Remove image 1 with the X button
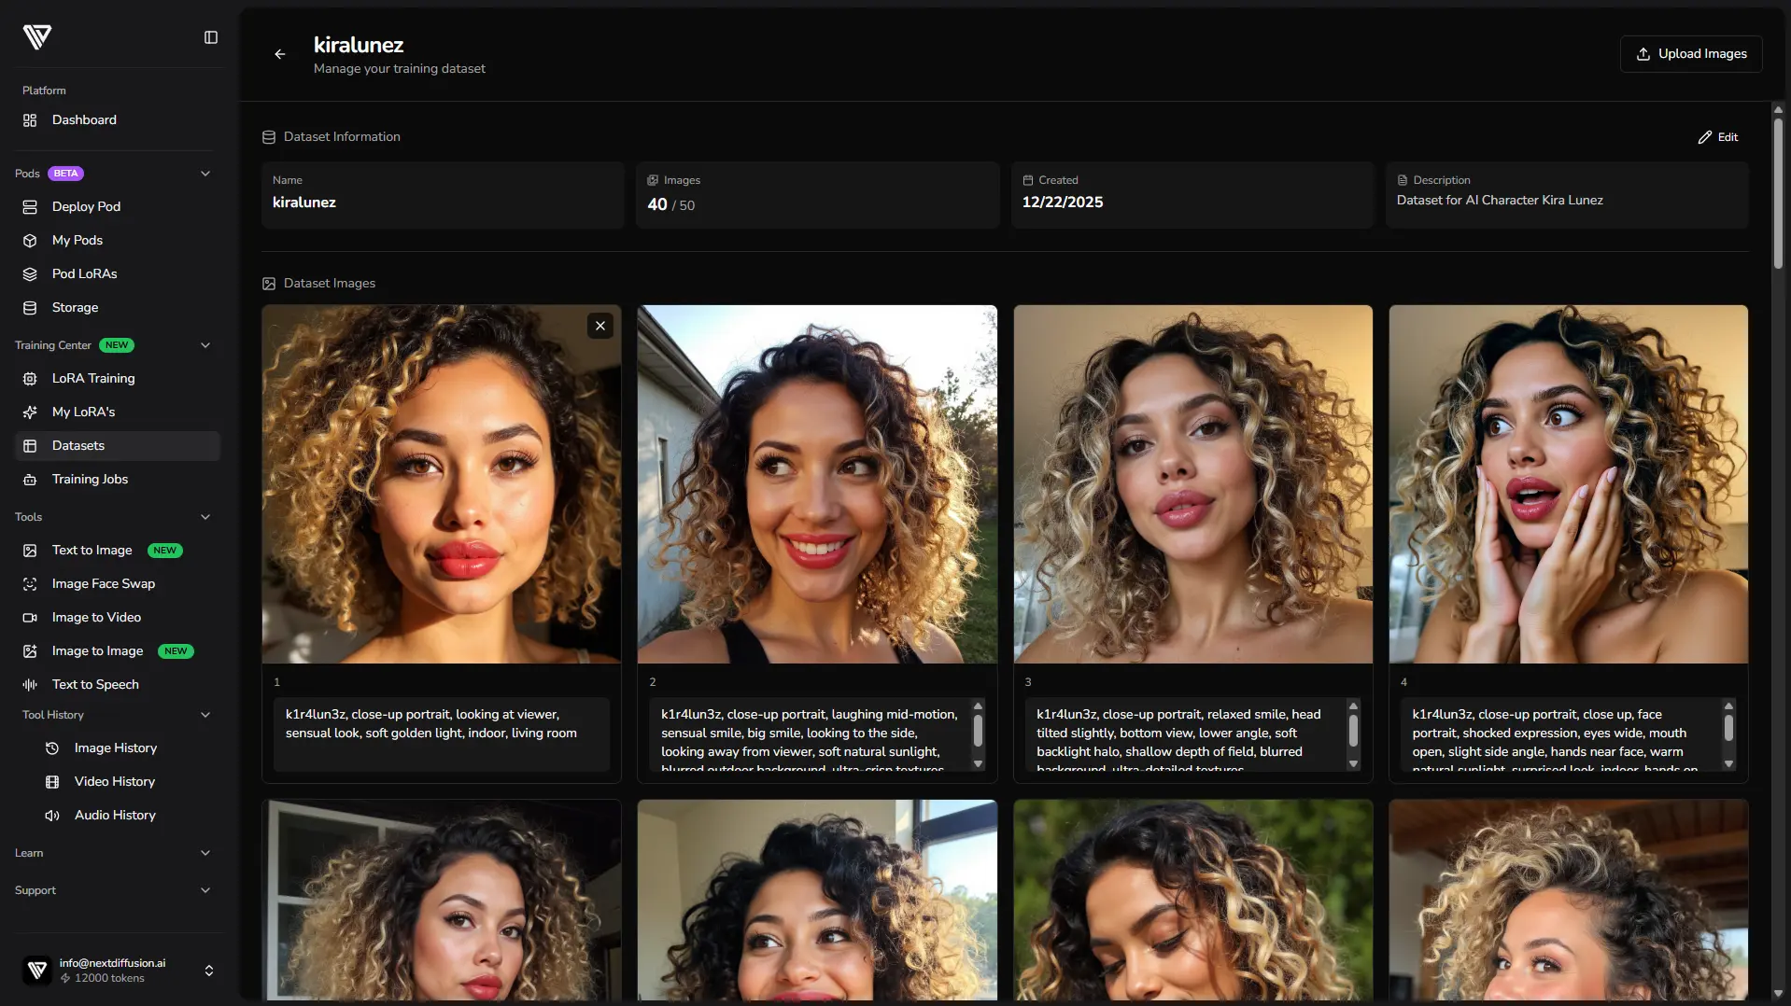 (x=600, y=326)
